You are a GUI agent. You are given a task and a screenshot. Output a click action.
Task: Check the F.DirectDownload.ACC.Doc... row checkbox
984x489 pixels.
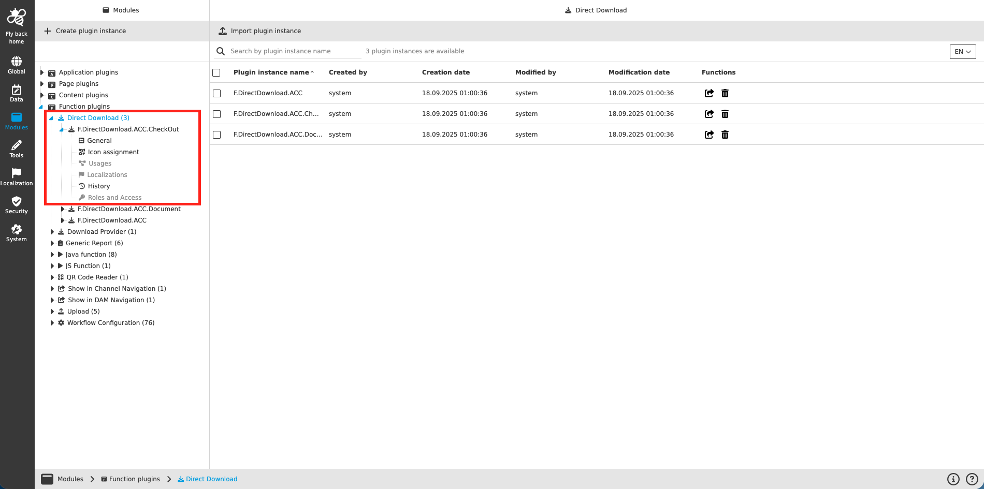point(217,135)
